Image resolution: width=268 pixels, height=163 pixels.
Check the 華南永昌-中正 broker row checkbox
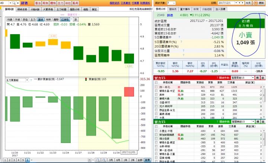click(156, 91)
